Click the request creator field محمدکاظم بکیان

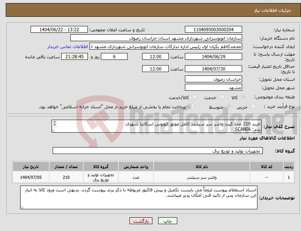tap(166, 47)
